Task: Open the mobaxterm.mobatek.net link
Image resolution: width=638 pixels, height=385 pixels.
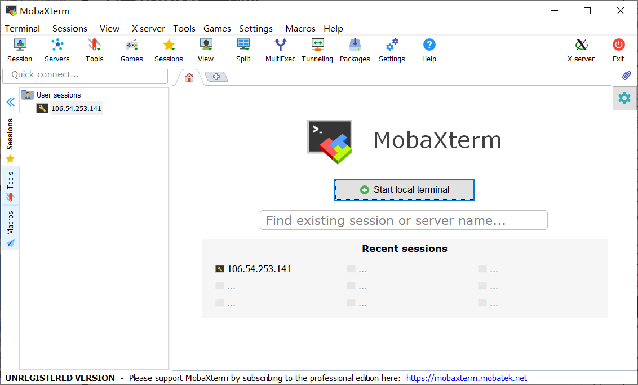Action: pyautogui.click(x=466, y=378)
